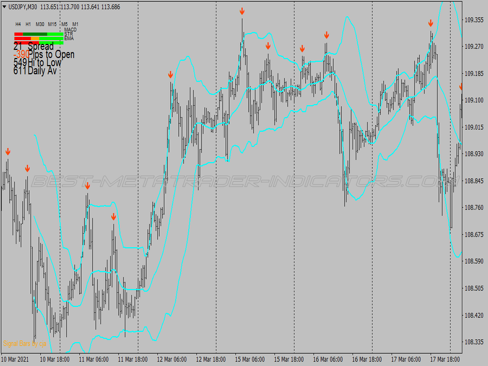Viewport: 488px width, 366px height.
Task: Select the sell arrow above the 15 Mar peak candle
Action: (x=242, y=11)
